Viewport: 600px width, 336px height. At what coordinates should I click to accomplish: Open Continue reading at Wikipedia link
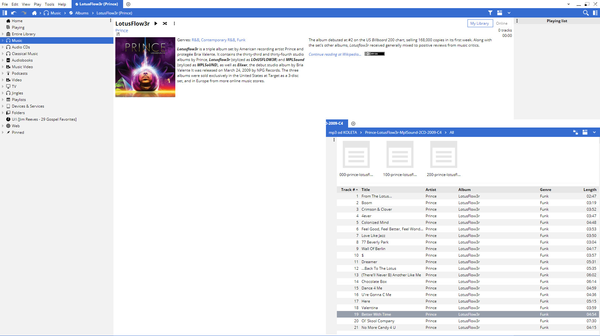tap(335, 54)
